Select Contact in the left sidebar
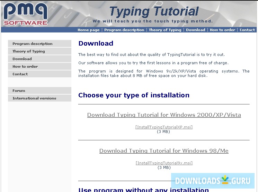 [x=40, y=74]
